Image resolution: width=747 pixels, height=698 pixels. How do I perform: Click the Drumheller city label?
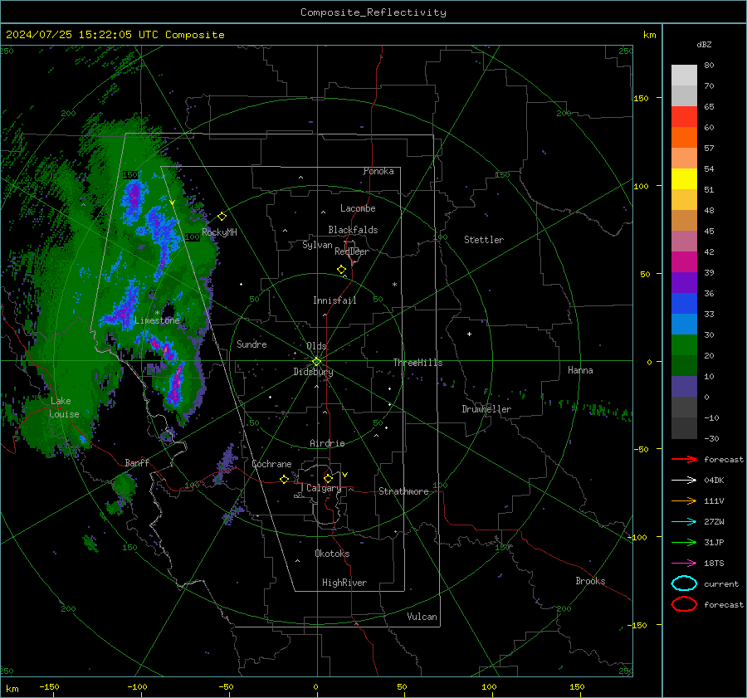pyautogui.click(x=486, y=409)
